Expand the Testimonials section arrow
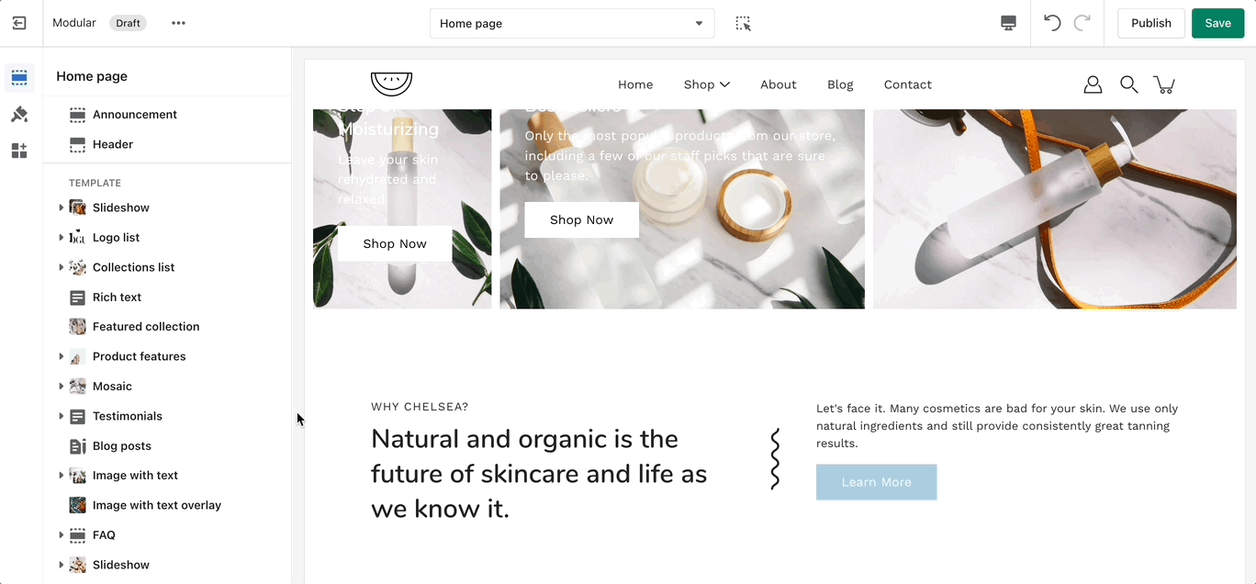 [61, 416]
